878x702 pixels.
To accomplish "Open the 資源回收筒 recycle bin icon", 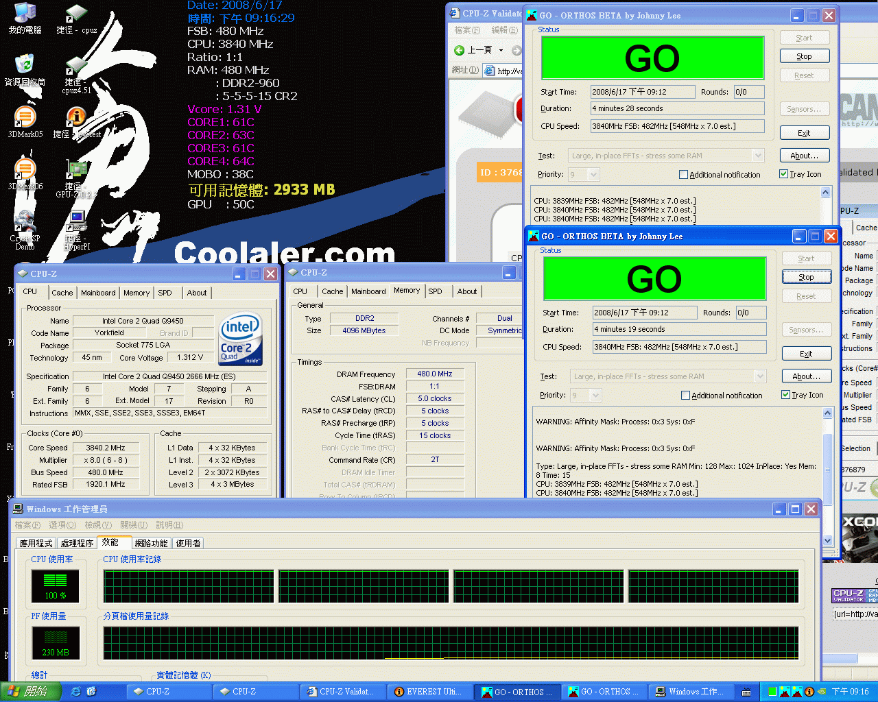I will [x=25, y=70].
